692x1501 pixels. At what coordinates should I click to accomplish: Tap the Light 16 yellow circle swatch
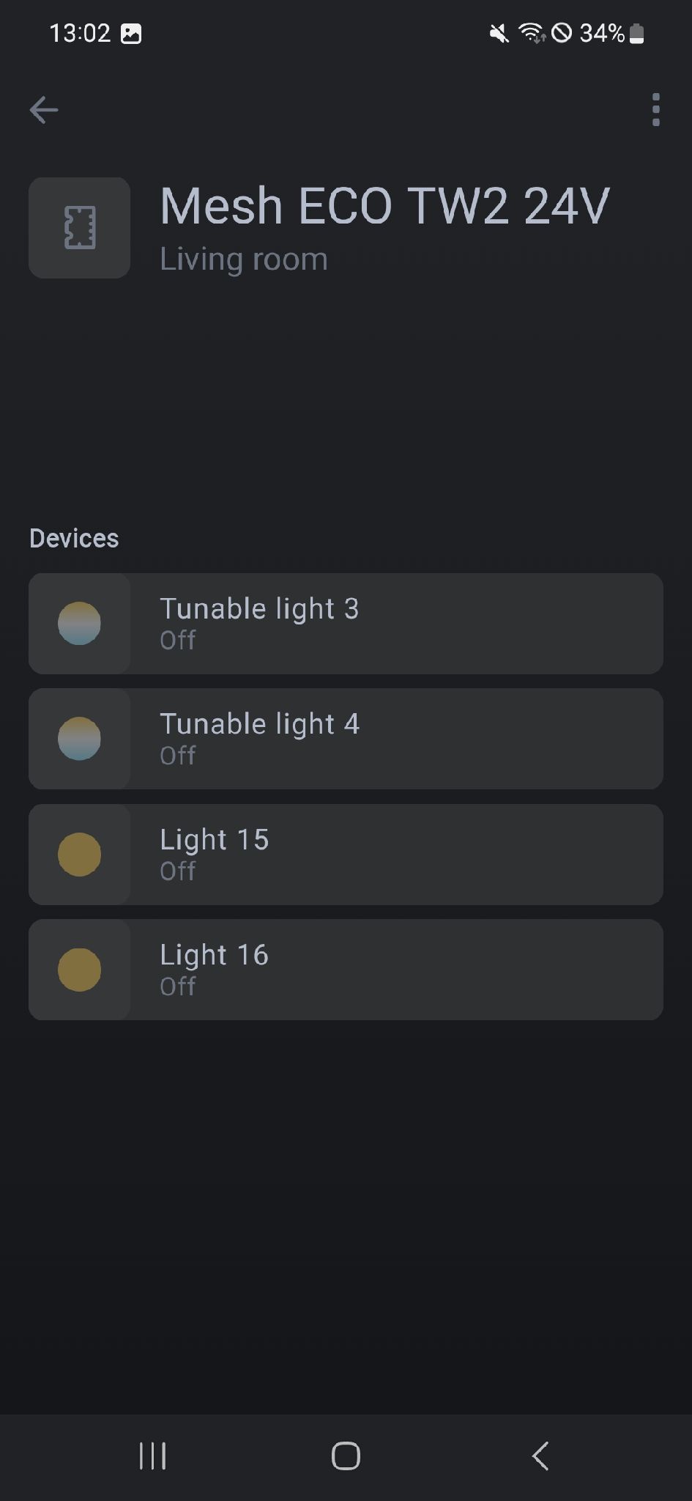[79, 970]
